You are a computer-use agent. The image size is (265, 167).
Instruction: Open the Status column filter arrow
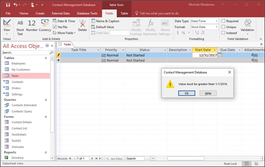(x=165, y=50)
